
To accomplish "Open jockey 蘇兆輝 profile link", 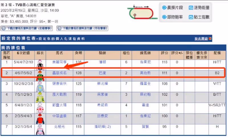I will 102,83.
